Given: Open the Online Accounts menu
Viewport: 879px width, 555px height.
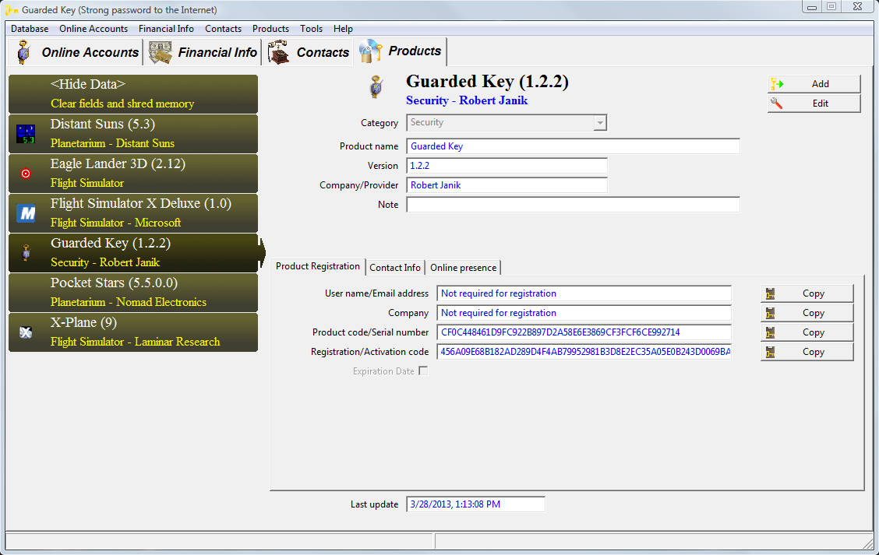Looking at the screenshot, I should click(x=94, y=29).
